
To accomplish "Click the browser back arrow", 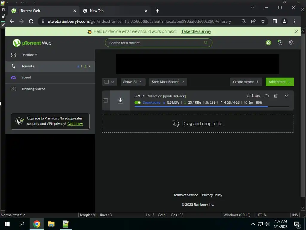I will 12,21.
